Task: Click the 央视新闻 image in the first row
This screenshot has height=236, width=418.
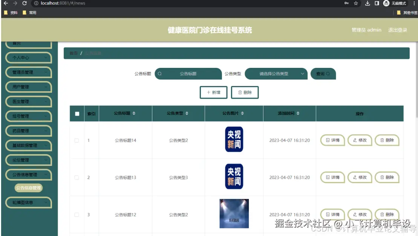Action: click(233, 140)
